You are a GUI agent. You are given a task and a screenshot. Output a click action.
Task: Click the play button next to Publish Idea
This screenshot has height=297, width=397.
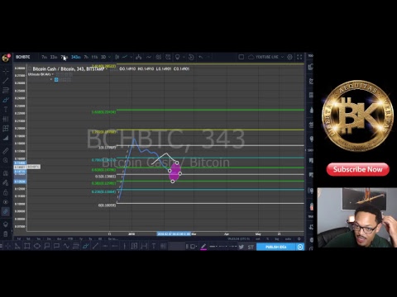(x=300, y=247)
